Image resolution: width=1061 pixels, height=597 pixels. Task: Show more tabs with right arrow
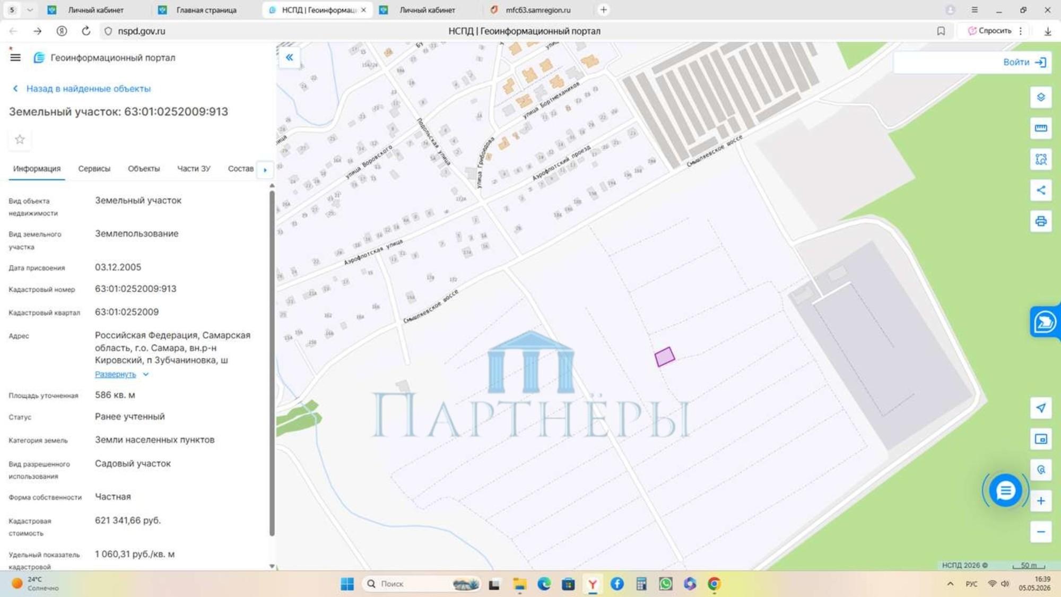tap(265, 169)
